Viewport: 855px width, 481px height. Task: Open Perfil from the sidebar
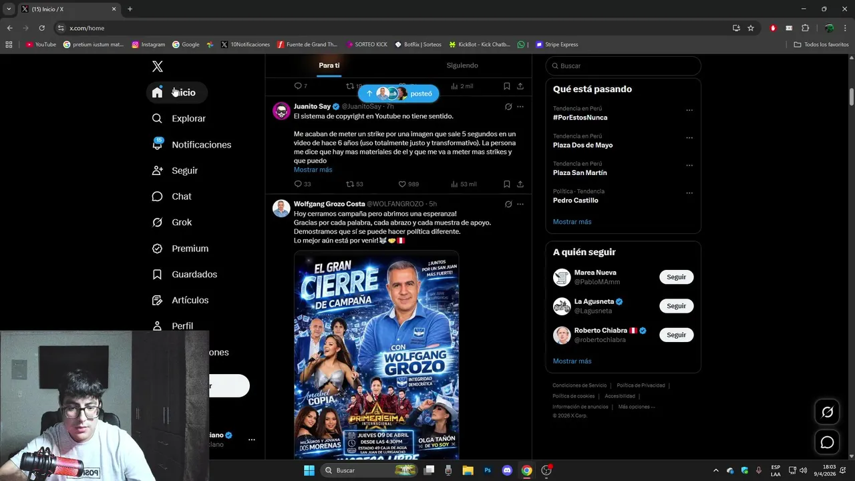[x=173, y=326]
